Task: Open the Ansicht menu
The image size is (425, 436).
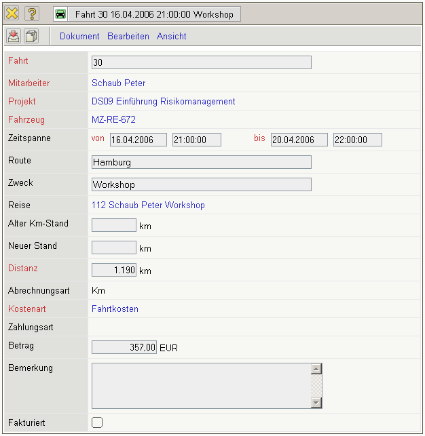Action: click(172, 36)
